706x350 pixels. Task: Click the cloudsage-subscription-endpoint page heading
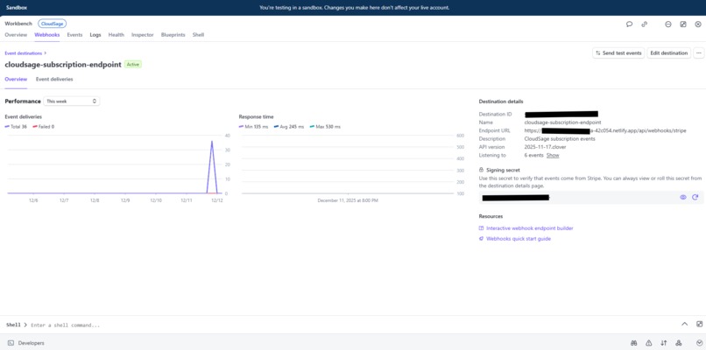point(63,65)
